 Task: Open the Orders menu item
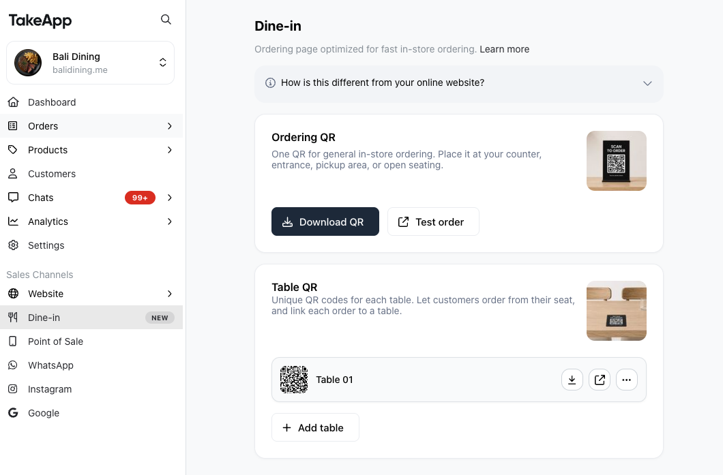(x=91, y=126)
